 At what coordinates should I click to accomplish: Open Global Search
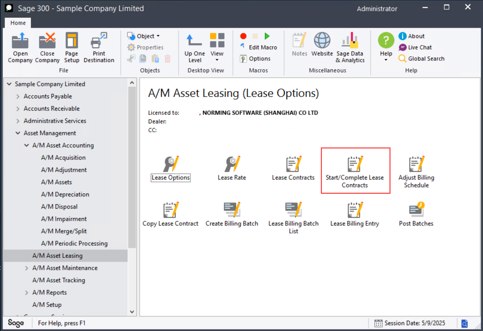tap(422, 59)
